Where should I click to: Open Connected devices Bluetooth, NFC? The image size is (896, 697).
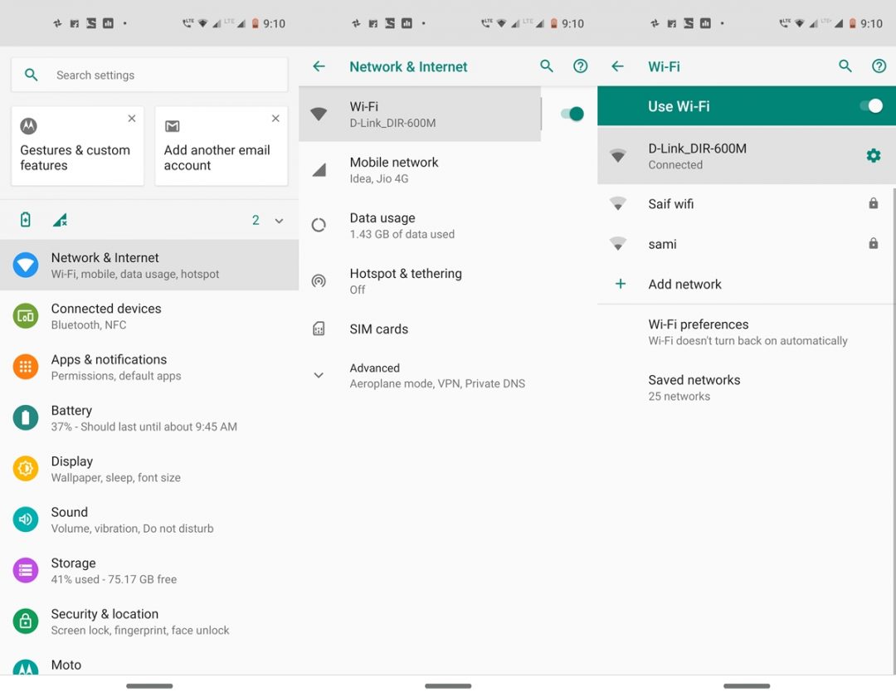149,316
